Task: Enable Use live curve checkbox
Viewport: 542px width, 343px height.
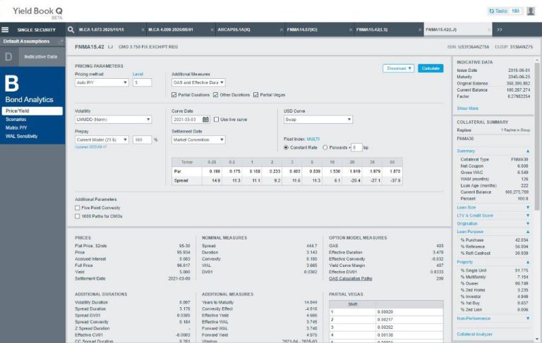Action: tap(217, 120)
